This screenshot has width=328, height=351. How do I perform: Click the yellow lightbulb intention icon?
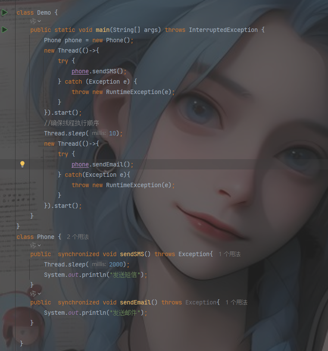tap(22, 164)
